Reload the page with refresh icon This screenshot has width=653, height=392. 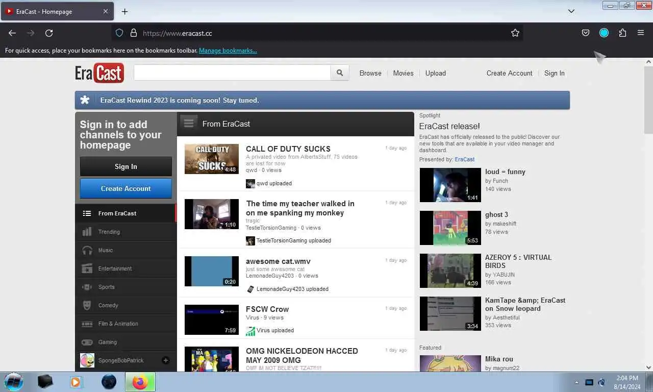click(49, 33)
